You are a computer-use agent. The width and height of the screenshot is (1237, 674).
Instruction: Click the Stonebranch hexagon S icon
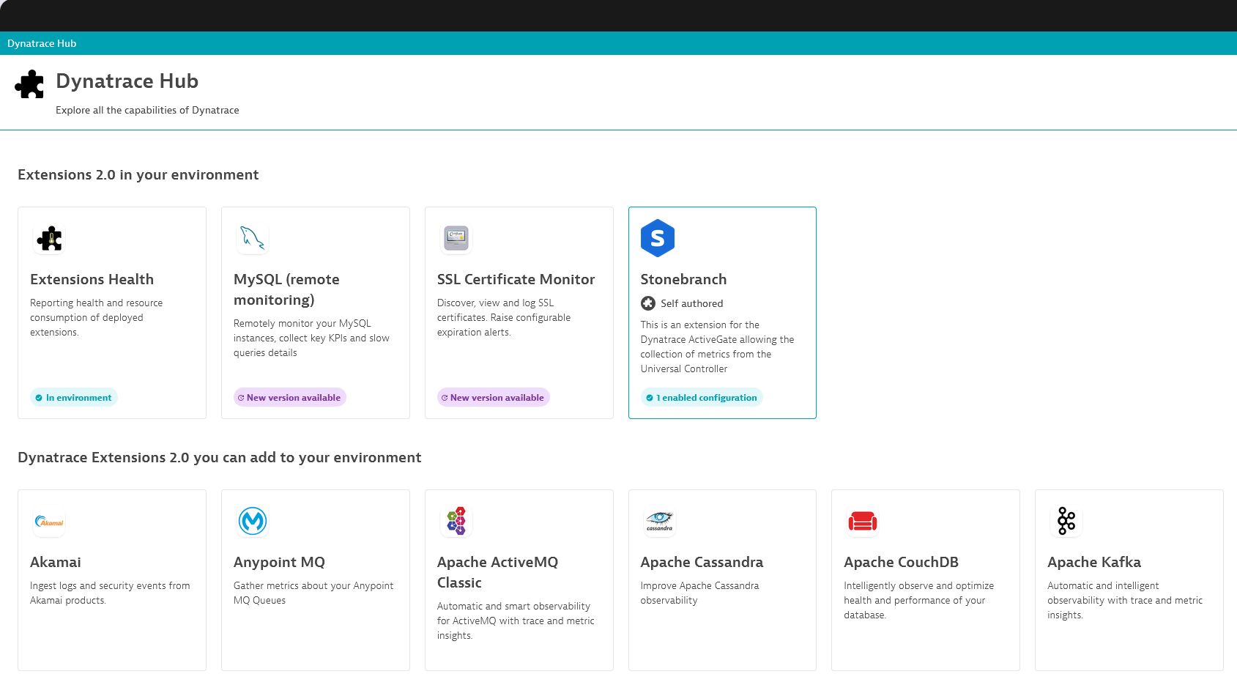click(x=658, y=238)
